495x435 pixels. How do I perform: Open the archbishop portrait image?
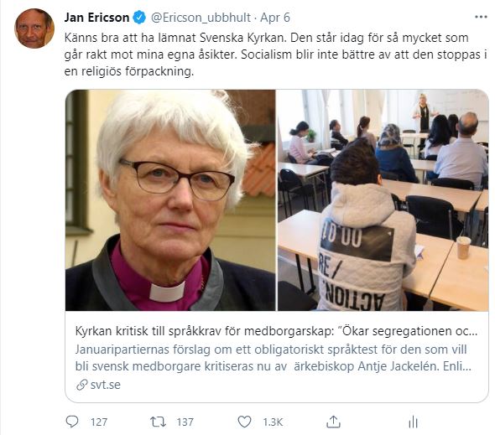coord(170,200)
